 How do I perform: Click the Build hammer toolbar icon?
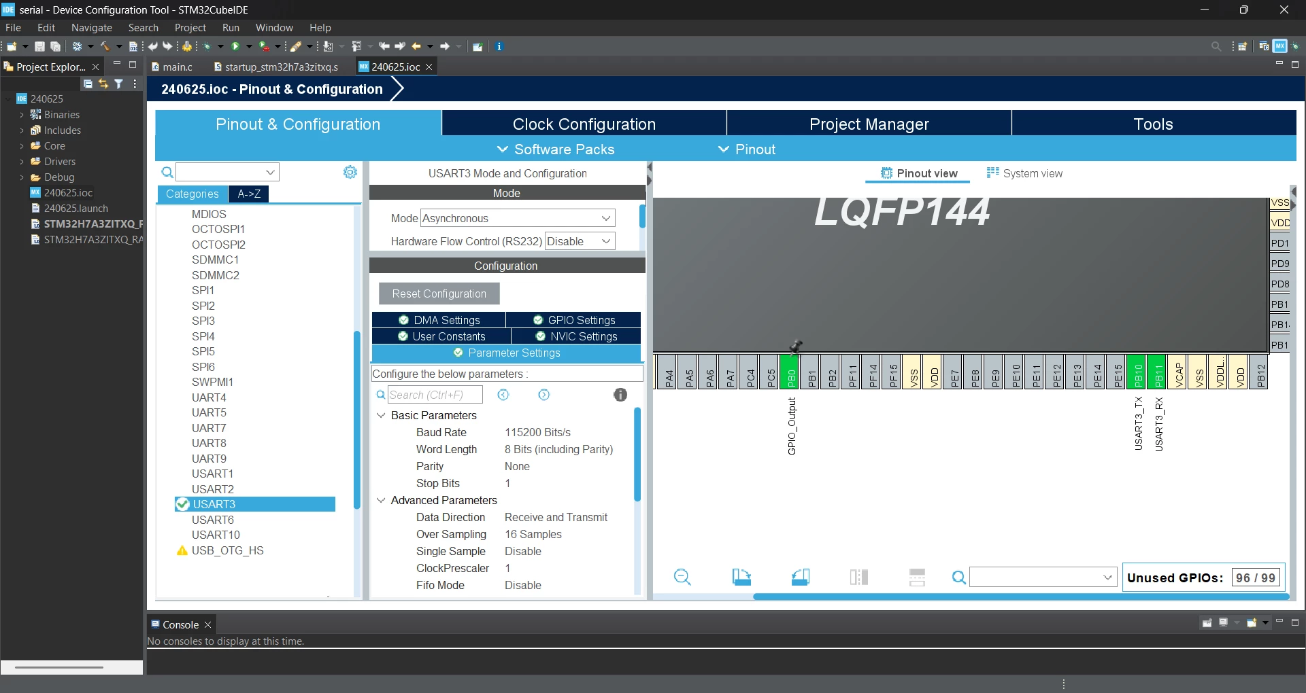105,46
